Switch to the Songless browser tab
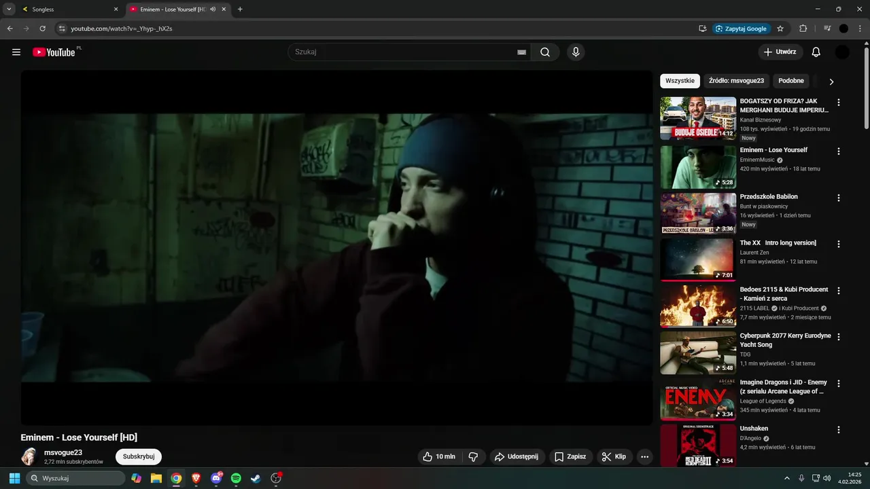The height and width of the screenshot is (489, 870). point(70,10)
